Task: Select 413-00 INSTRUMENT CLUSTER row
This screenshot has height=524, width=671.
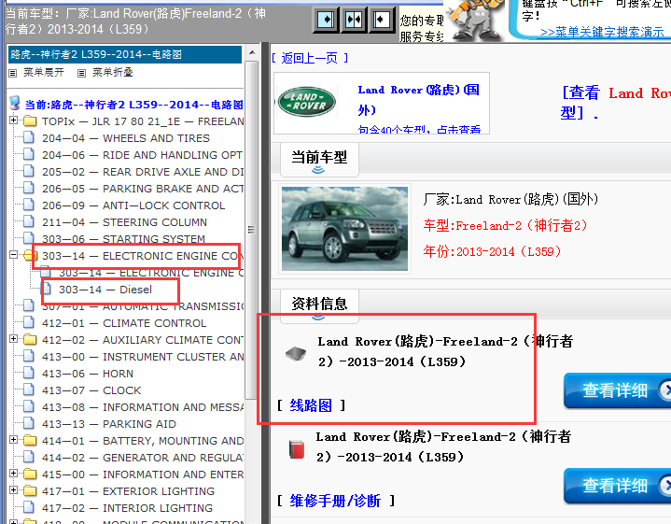Action: pos(143,357)
